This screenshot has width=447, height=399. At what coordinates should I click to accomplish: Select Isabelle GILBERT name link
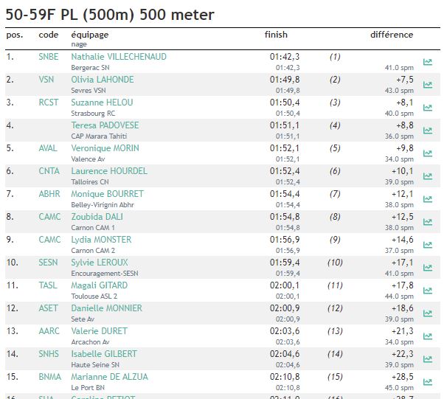[104, 354]
